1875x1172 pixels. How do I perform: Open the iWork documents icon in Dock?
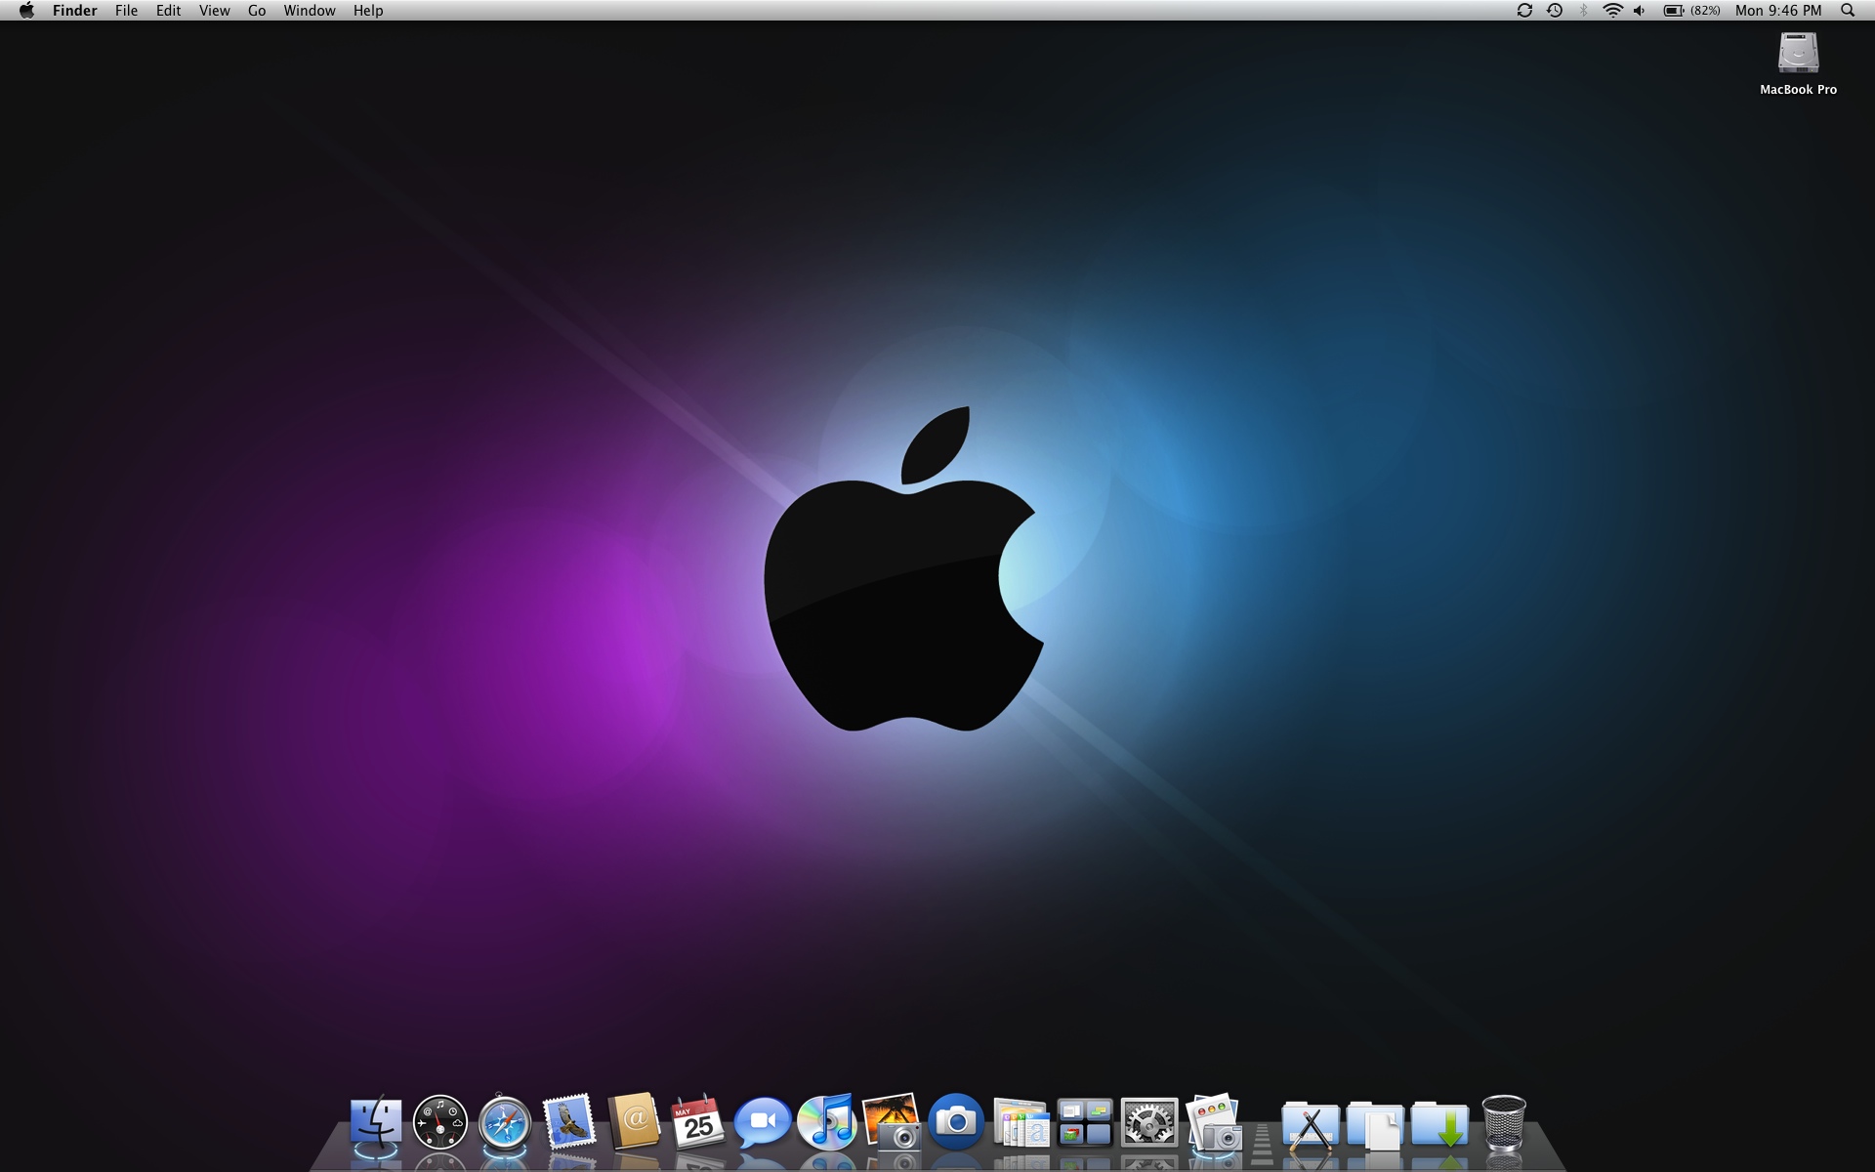(x=1021, y=1122)
